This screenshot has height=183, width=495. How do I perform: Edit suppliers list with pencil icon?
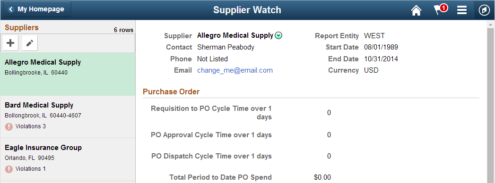pos(30,43)
